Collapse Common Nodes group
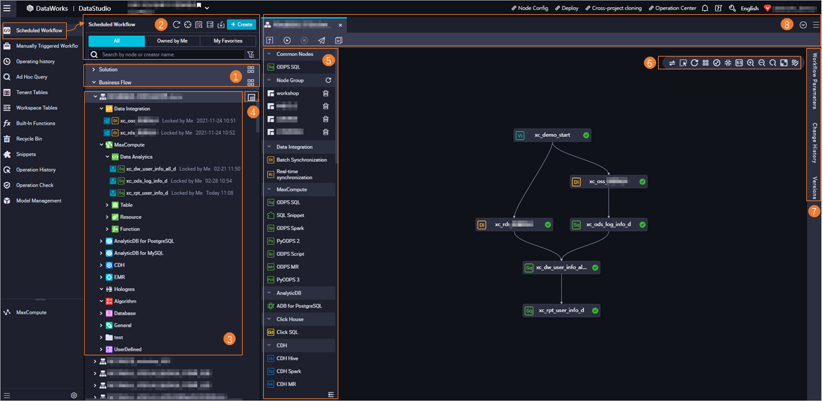The height and width of the screenshot is (401, 823). [x=269, y=54]
